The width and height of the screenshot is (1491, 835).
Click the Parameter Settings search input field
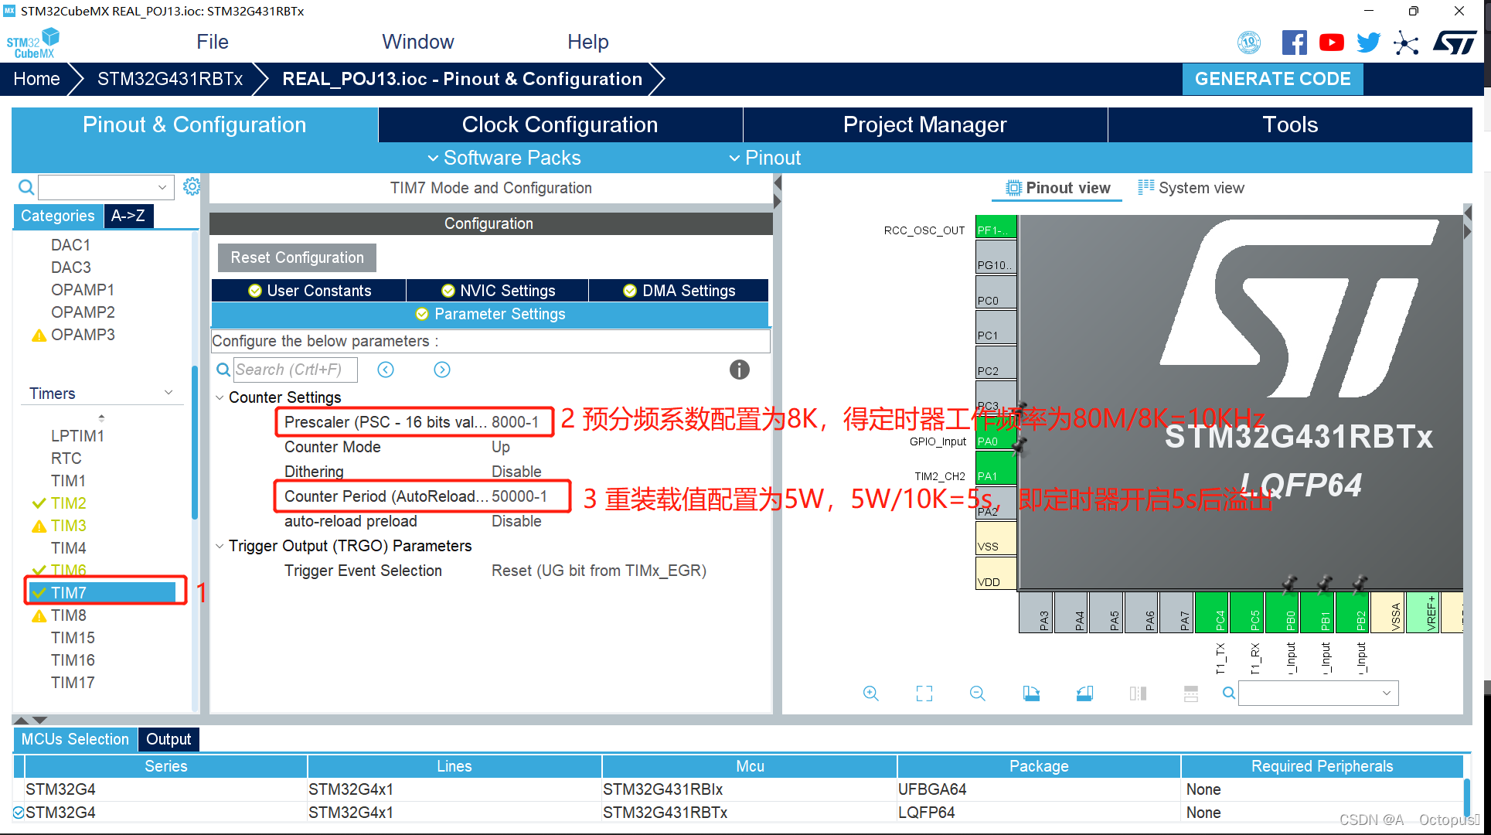coord(297,369)
